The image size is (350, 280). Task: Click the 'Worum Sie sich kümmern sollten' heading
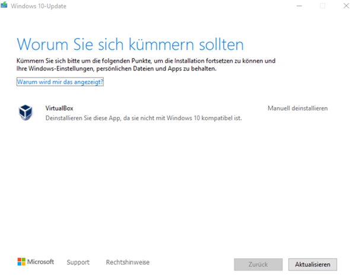coord(130,44)
